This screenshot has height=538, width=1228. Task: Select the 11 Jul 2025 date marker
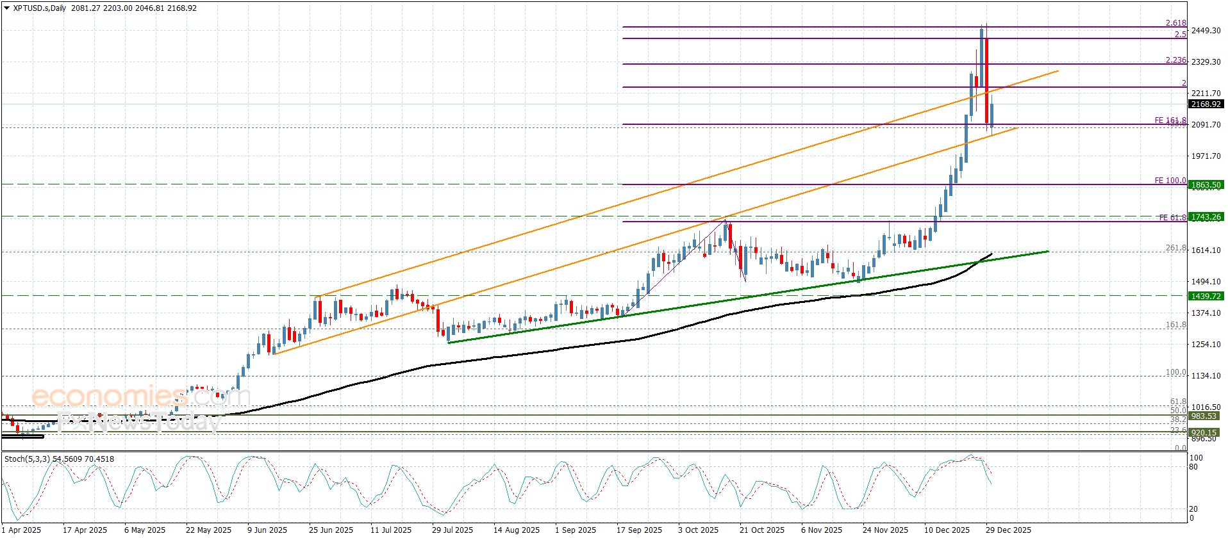[x=390, y=530]
